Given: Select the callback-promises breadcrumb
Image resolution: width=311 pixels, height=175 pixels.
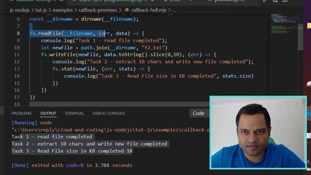Looking at the screenshot, I should tap(98, 10).
